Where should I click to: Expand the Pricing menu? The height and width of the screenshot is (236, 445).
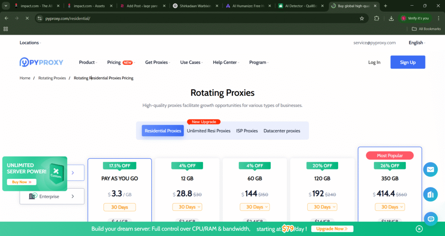pos(121,62)
